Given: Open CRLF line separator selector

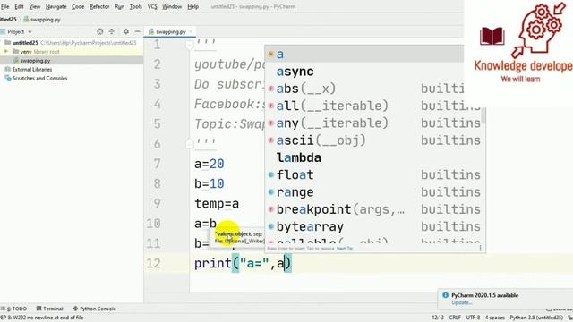Looking at the screenshot, I should (455, 318).
